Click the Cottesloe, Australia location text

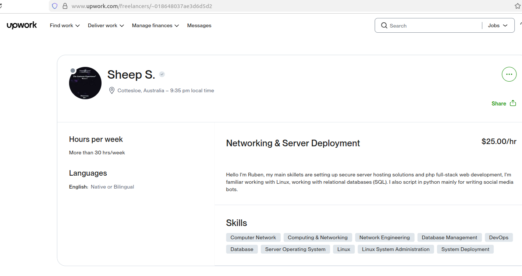tap(141, 90)
